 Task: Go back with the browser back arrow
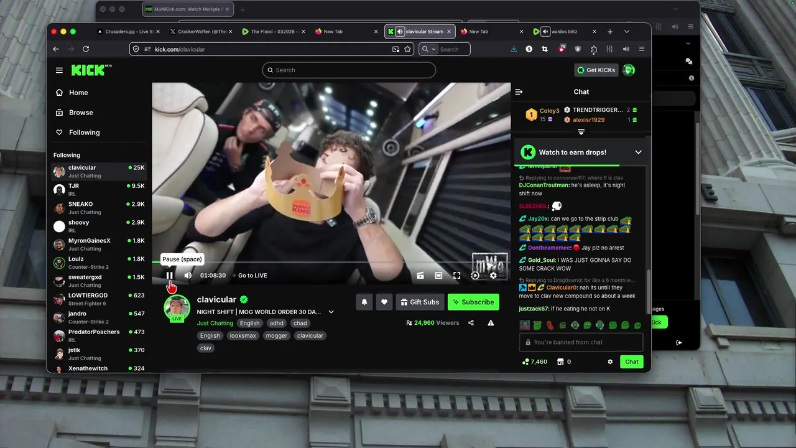56,49
